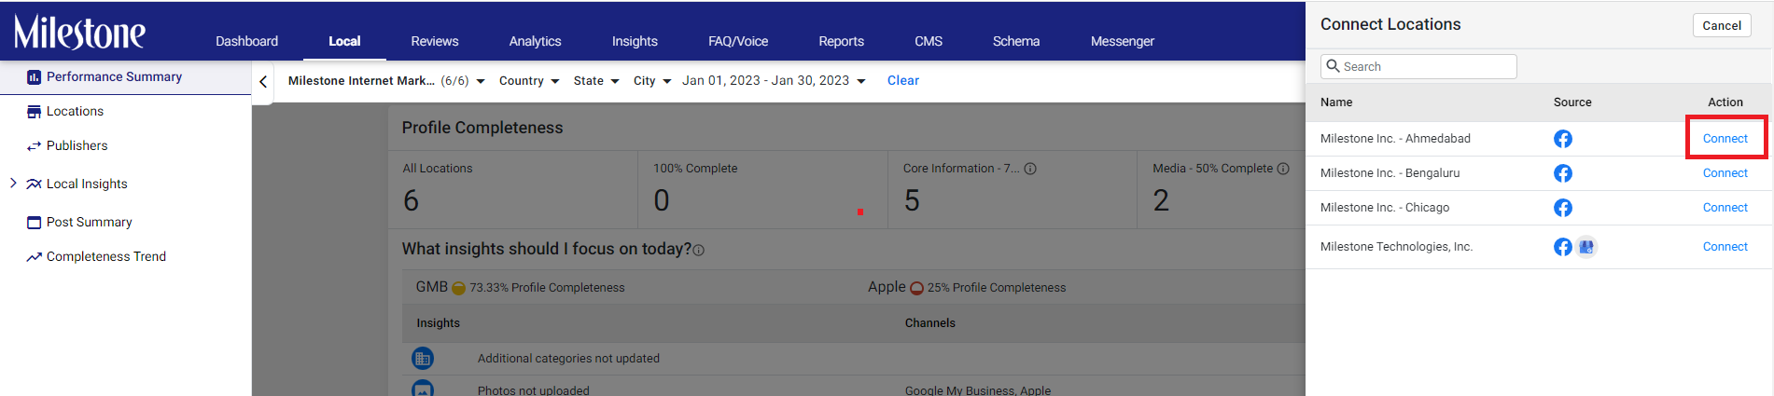This screenshot has height=396, width=1774.
Task: Open Publishers in sidebar
Action: (x=77, y=146)
